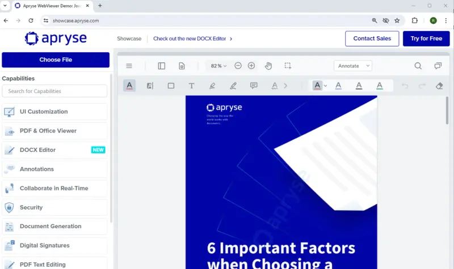This screenshot has width=454, height=269.
Task: Select the text highlight tool
Action: (x=150, y=86)
